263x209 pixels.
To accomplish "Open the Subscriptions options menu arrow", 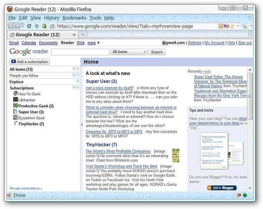I will [78, 87].
